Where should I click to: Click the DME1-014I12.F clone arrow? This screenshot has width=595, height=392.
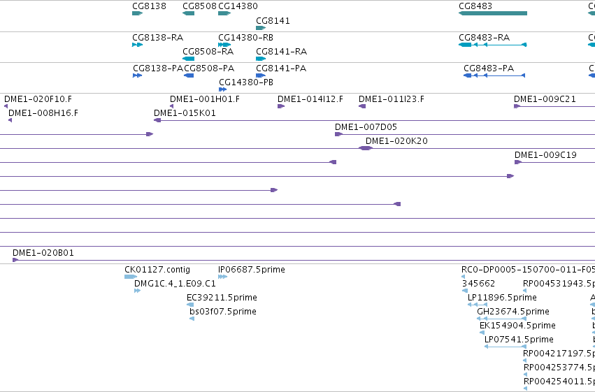click(x=281, y=106)
